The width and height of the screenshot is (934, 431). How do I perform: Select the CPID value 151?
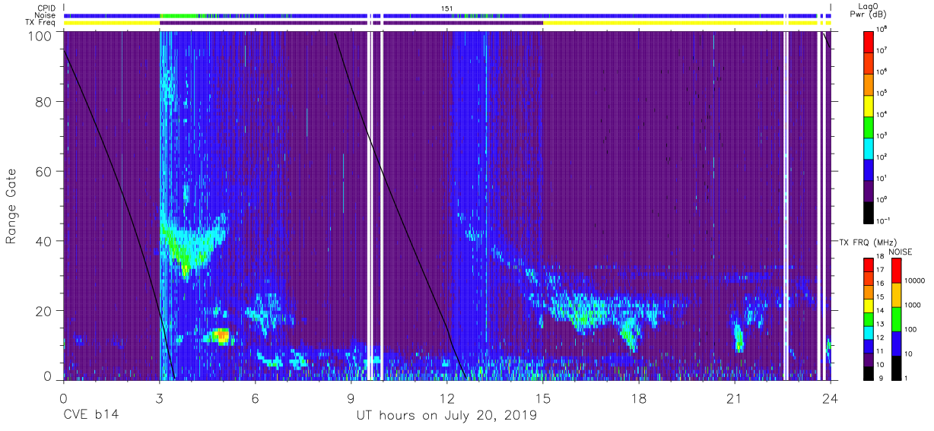click(x=447, y=8)
